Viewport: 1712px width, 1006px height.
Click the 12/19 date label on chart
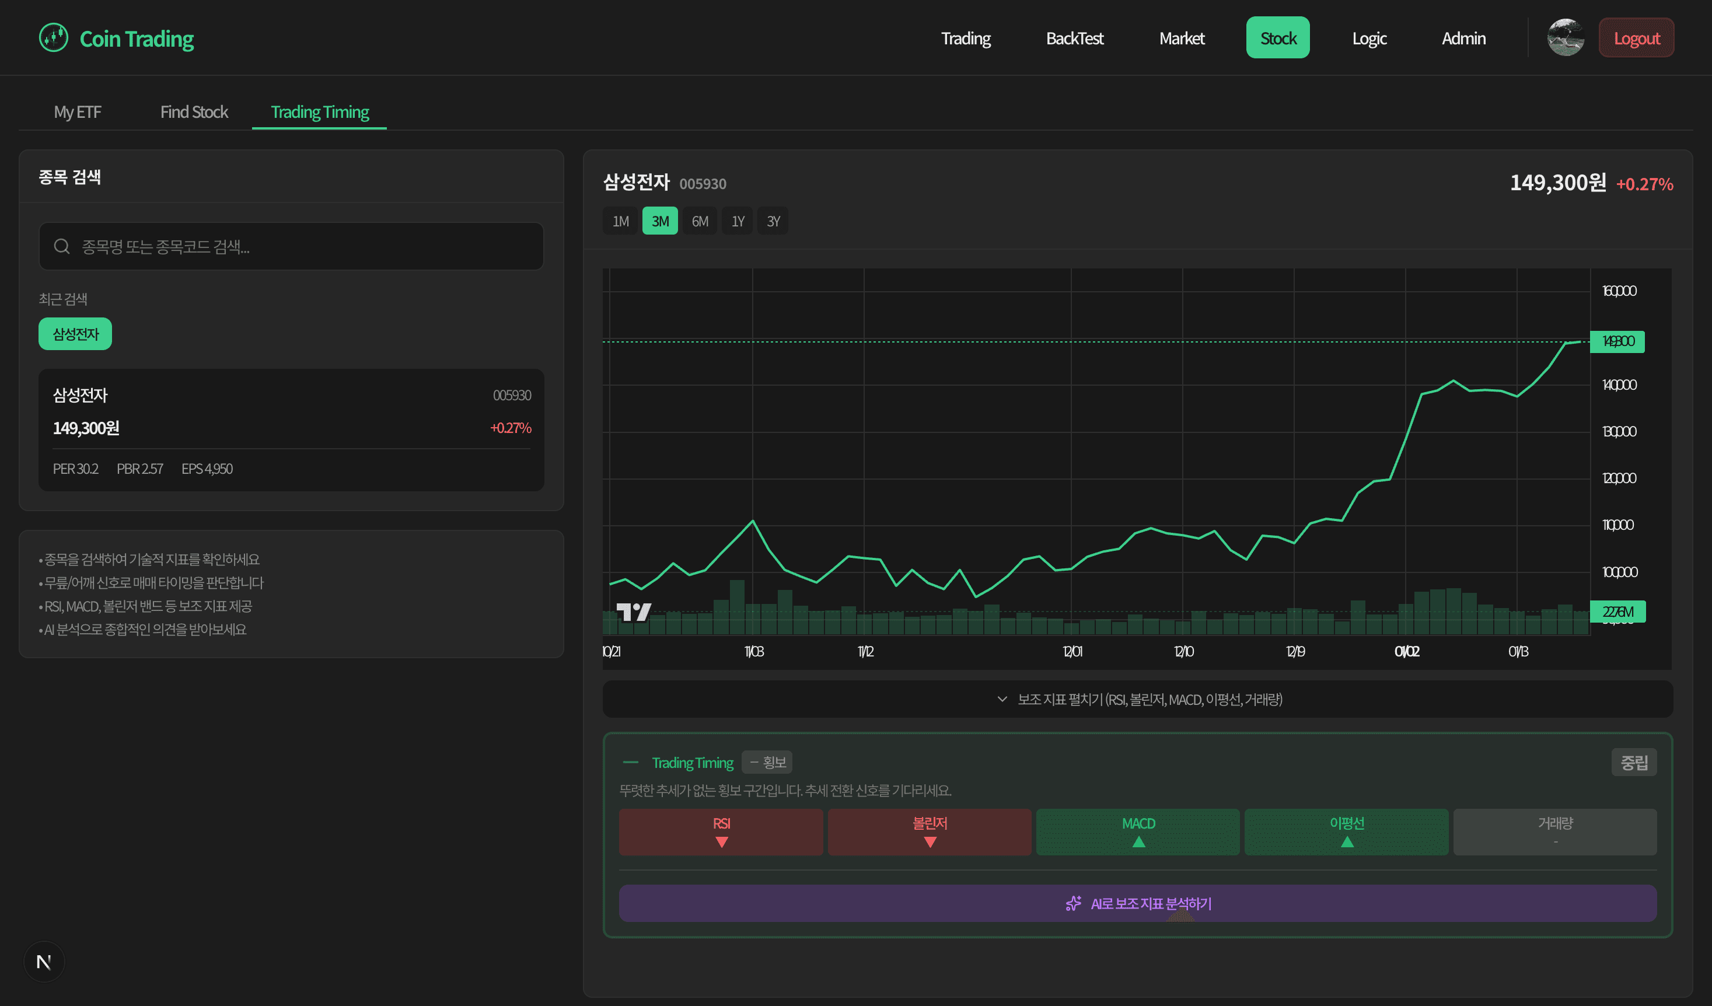tap(1295, 651)
